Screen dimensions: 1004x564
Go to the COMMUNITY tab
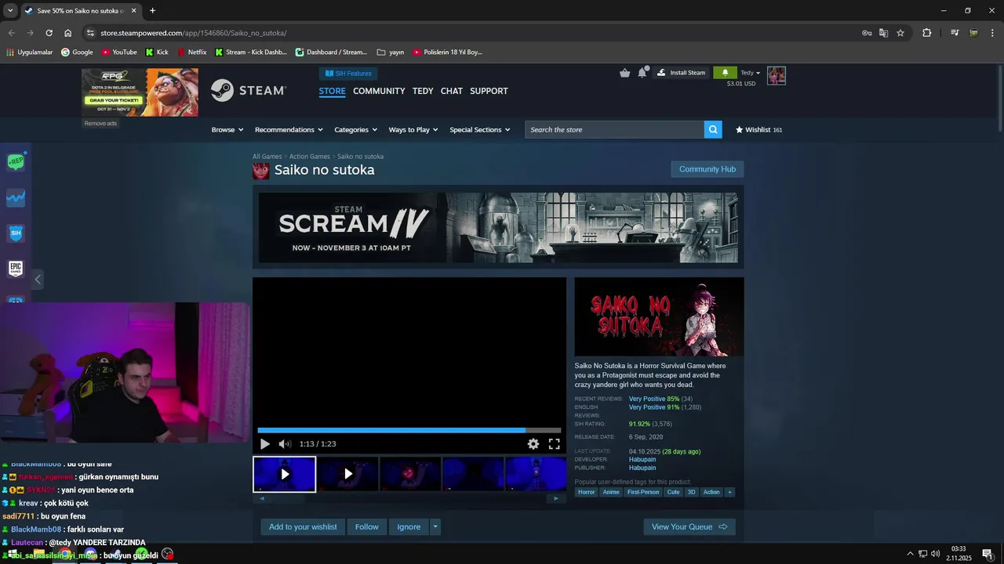point(379,92)
